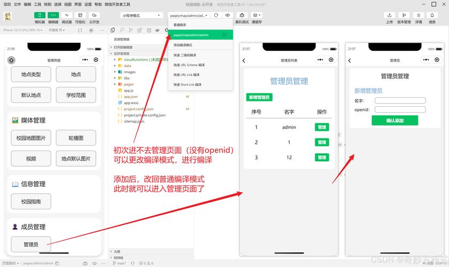Click edit icon on pages/map/admin/admin entry
Image resolution: width=449 pixels, height=267 pixels.
(x=225, y=35)
